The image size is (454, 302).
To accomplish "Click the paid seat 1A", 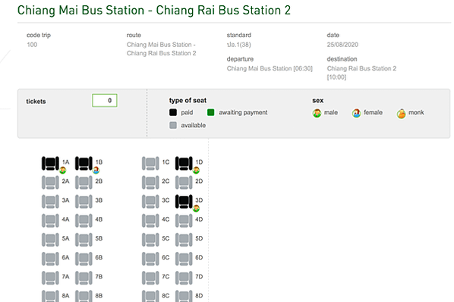I will tap(50, 163).
